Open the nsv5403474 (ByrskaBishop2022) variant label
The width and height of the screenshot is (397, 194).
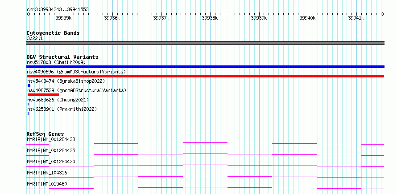coord(66,81)
